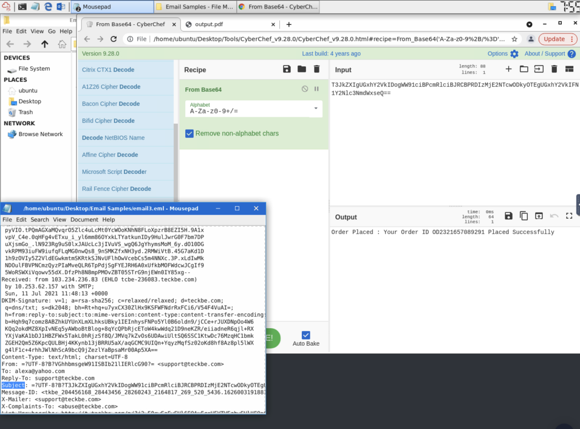The width and height of the screenshot is (580, 429).
Task: Open About / Support link
Action: (549, 54)
